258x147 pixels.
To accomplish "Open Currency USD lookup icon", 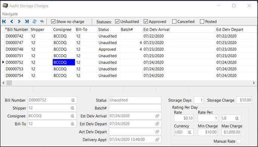I will pyautogui.click(x=190, y=132).
